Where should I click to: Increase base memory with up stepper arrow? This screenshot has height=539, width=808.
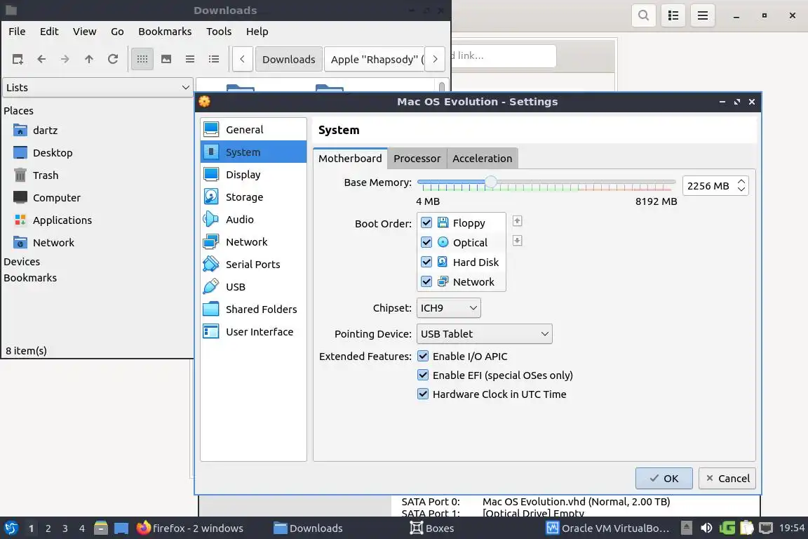tap(741, 182)
